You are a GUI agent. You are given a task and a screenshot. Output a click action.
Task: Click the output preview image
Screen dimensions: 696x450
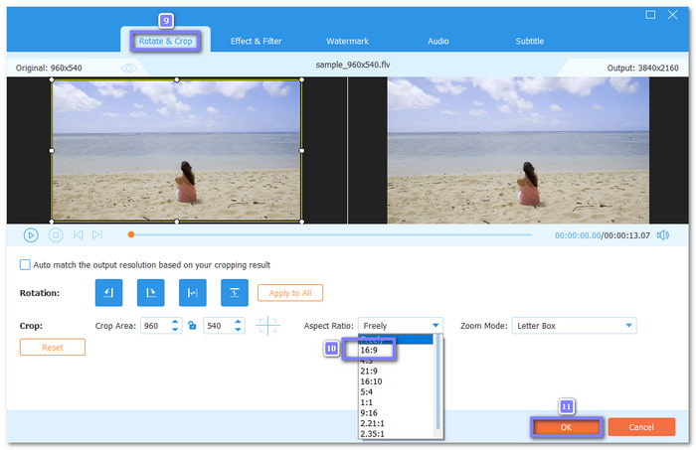click(518, 150)
